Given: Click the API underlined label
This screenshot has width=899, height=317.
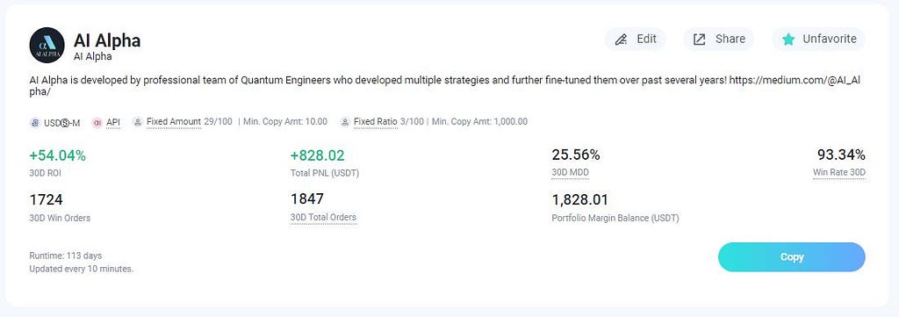Looking at the screenshot, I should pyautogui.click(x=113, y=122).
